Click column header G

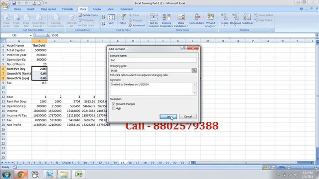click(x=118, y=41)
